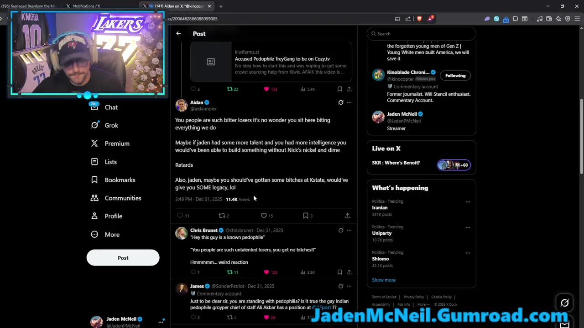
Task: Click Show more under What's happening
Action: pos(383,280)
